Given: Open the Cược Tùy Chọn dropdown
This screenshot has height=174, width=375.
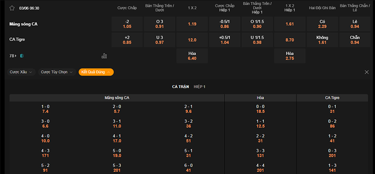Looking at the screenshot, I should pyautogui.click(x=57, y=72).
